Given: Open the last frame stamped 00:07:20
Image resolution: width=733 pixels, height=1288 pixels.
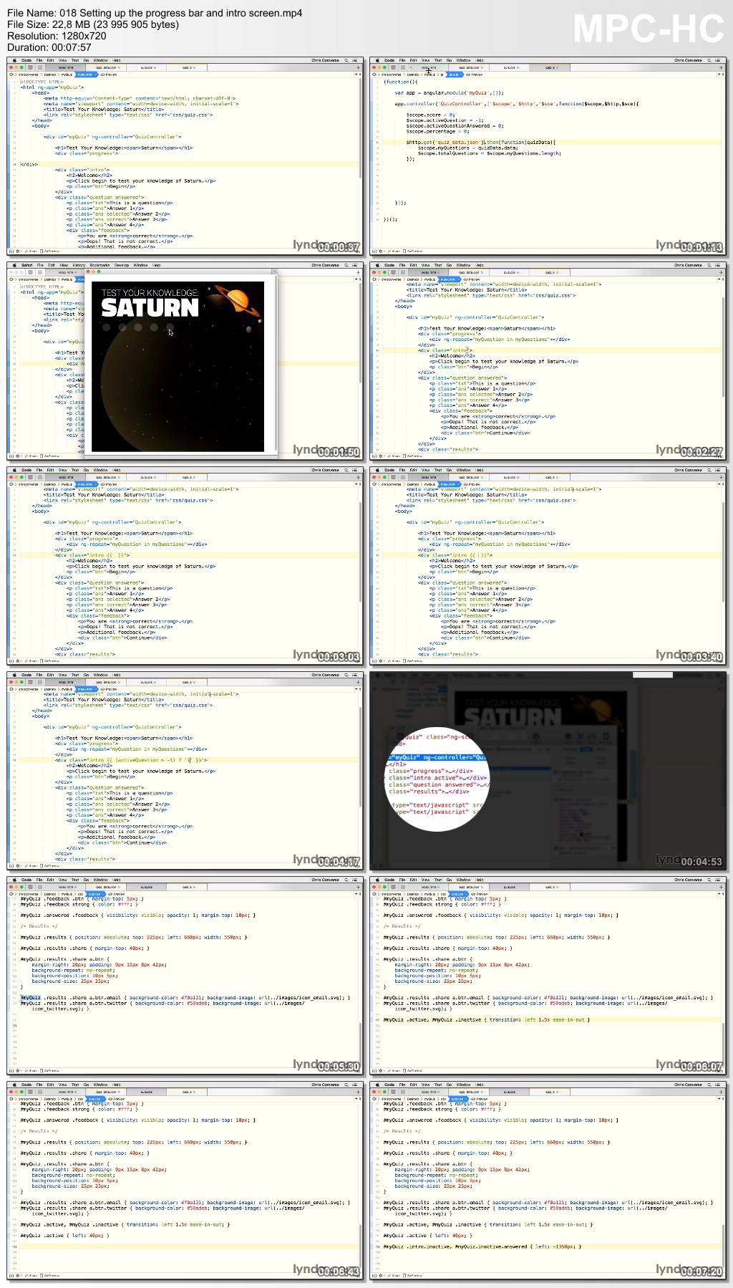Looking at the screenshot, I should tap(548, 1180).
